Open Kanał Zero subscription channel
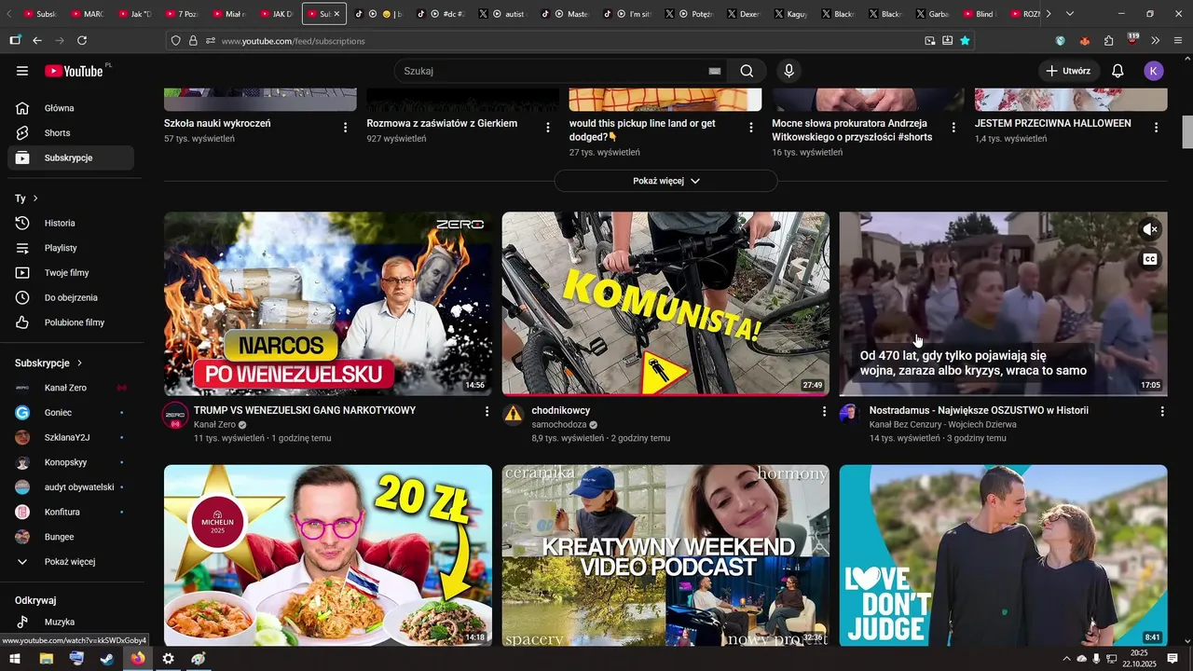The image size is (1193, 671). click(x=71, y=388)
